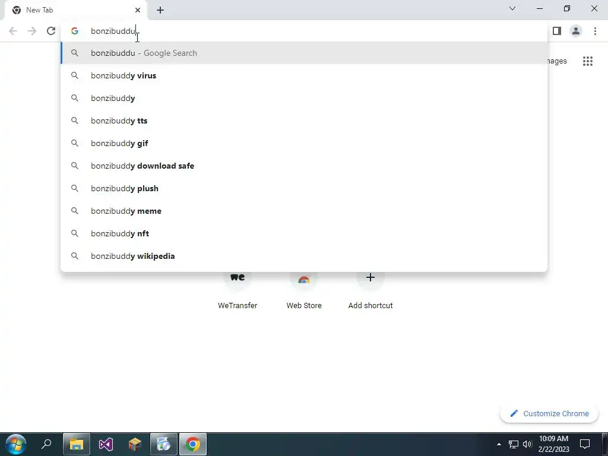Image resolution: width=608 pixels, height=456 pixels.
Task: Click the Google G icon in address bar
Action: pyautogui.click(x=75, y=31)
